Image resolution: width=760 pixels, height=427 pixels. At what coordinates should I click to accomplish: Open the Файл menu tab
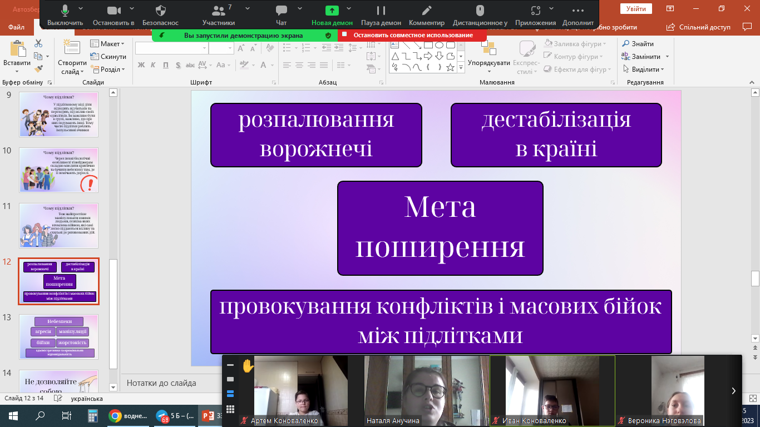click(17, 27)
